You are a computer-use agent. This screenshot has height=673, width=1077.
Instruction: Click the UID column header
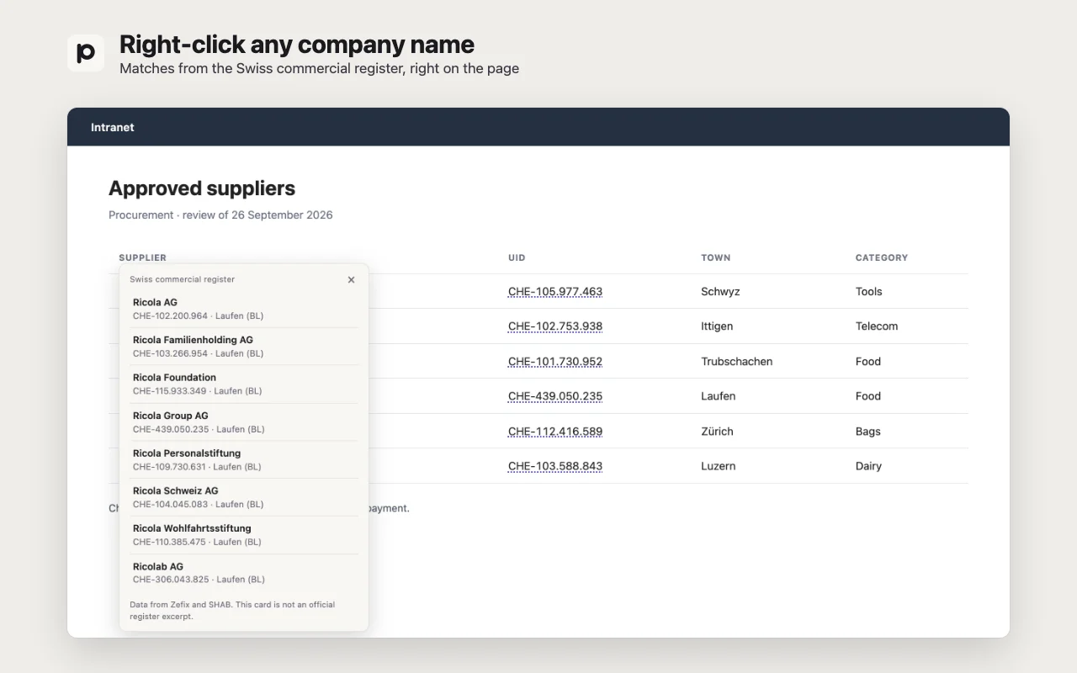tap(517, 257)
